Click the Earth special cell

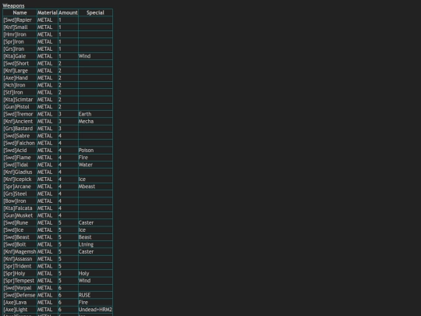[x=95, y=114]
